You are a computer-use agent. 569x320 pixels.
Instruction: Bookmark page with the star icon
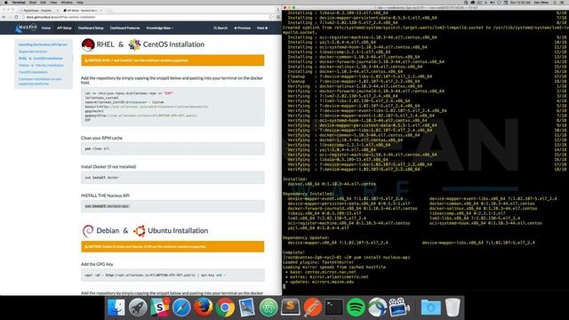pos(271,17)
